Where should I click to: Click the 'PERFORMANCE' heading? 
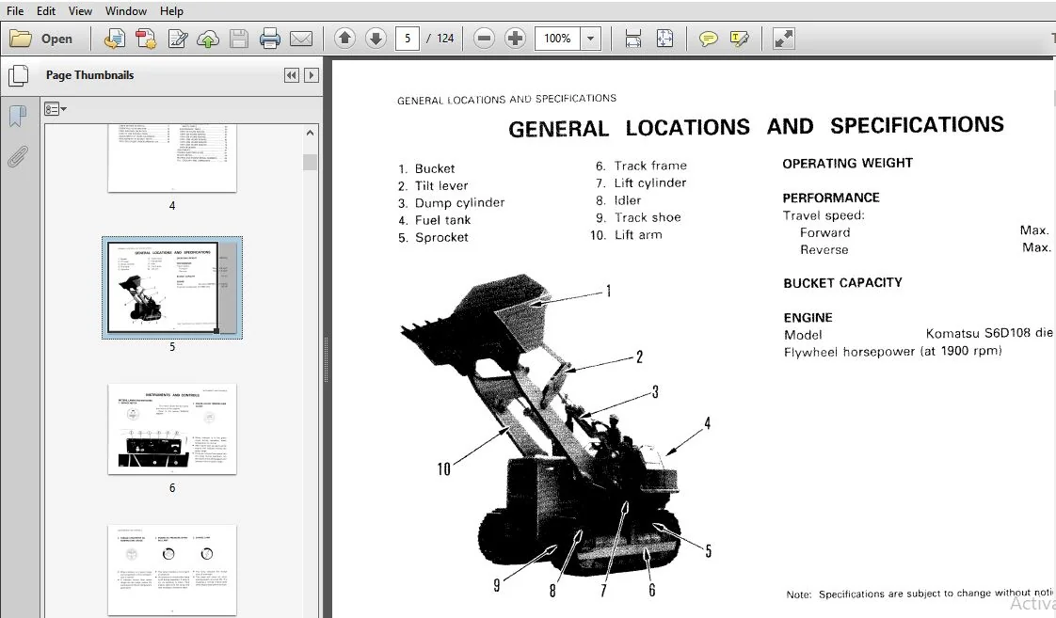tap(831, 198)
